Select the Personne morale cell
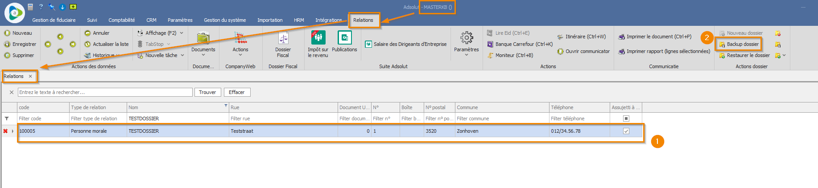Image resolution: width=818 pixels, height=188 pixels. tap(98, 131)
